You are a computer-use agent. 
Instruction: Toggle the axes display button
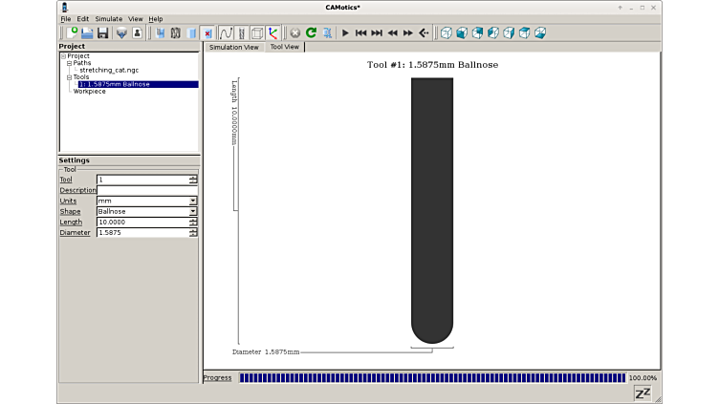[x=273, y=32]
